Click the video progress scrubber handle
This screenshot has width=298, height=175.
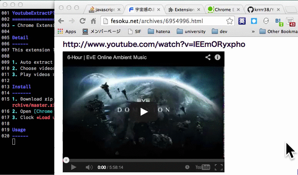[66, 160]
